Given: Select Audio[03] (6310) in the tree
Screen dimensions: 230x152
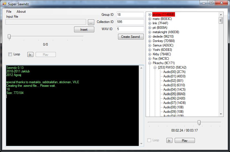Looking at the screenshot, I should pos(174,85).
